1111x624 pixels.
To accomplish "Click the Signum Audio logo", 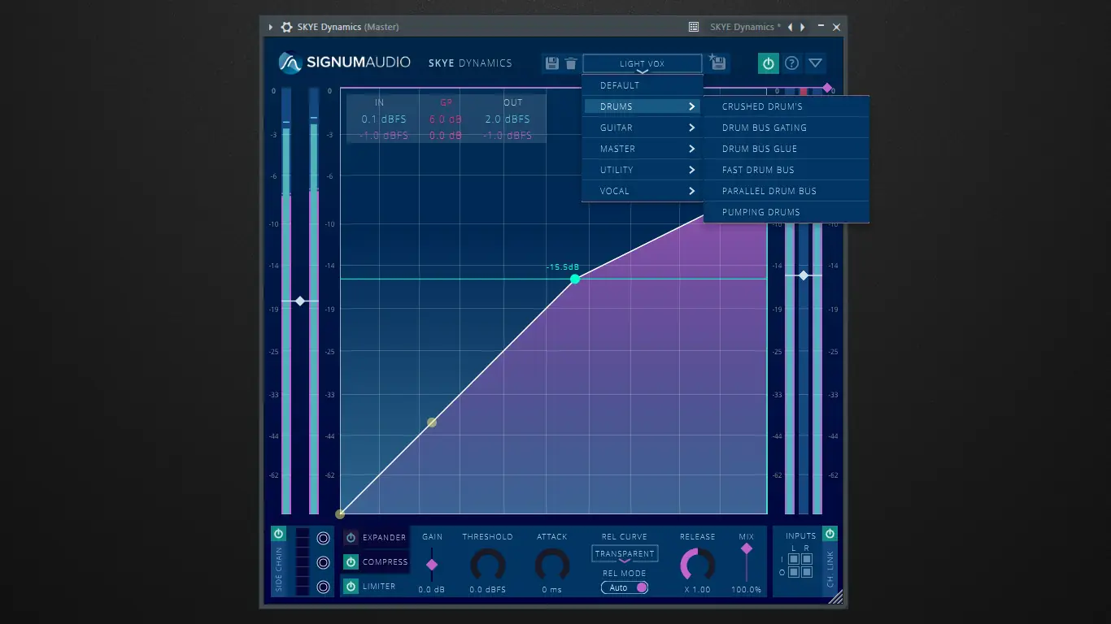I will (x=344, y=63).
